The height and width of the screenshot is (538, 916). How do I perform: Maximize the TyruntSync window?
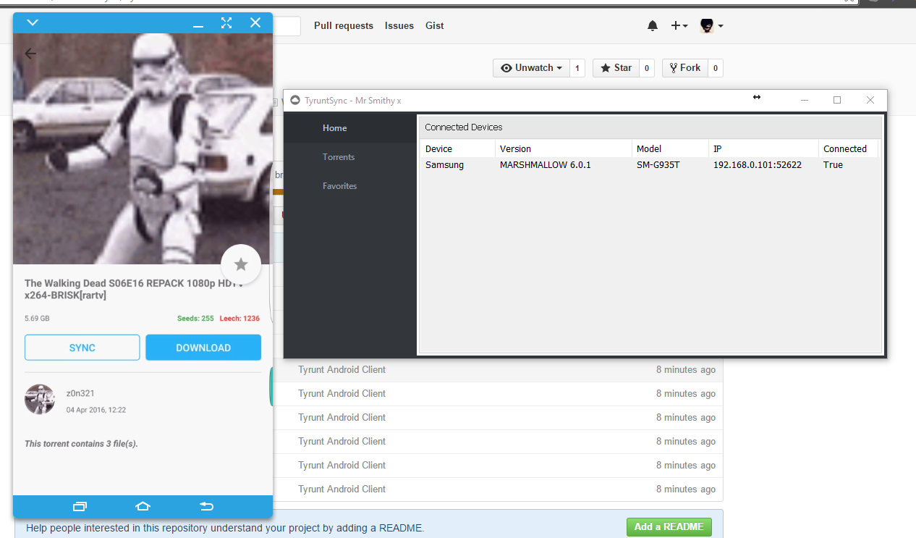pyautogui.click(x=837, y=100)
